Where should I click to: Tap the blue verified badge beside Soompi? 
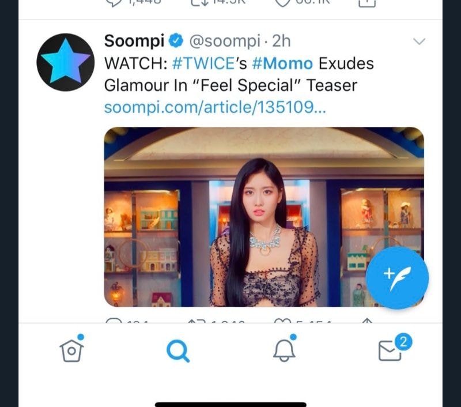[x=176, y=41]
